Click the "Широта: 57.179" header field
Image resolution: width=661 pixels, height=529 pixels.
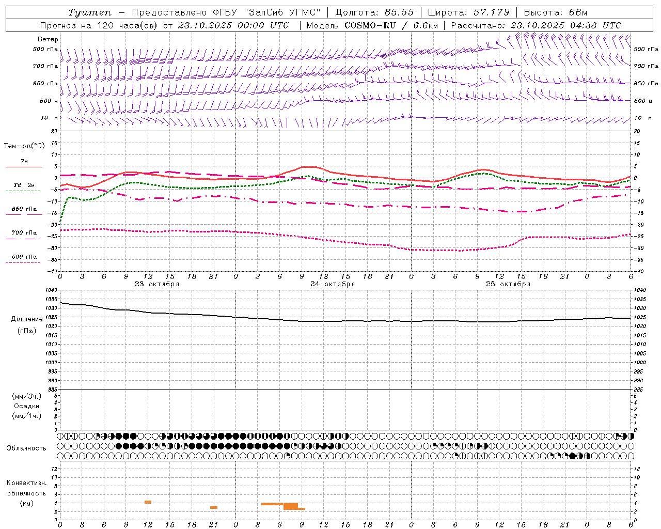(x=469, y=12)
